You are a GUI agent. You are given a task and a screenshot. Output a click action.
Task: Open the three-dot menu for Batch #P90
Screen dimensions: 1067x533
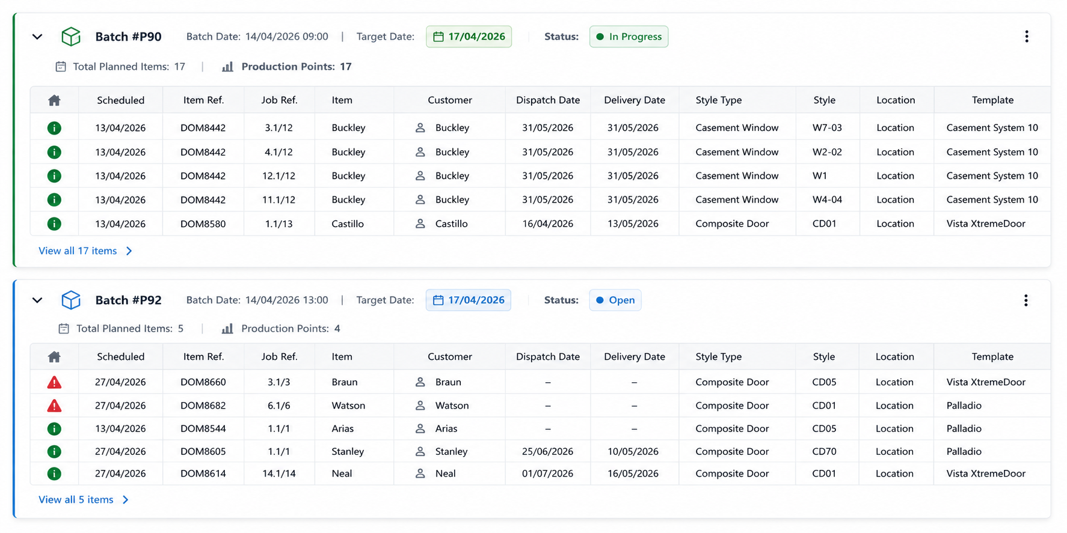coord(1027,37)
